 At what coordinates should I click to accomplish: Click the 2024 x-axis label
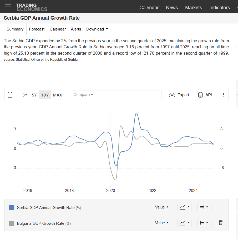pos(193,191)
